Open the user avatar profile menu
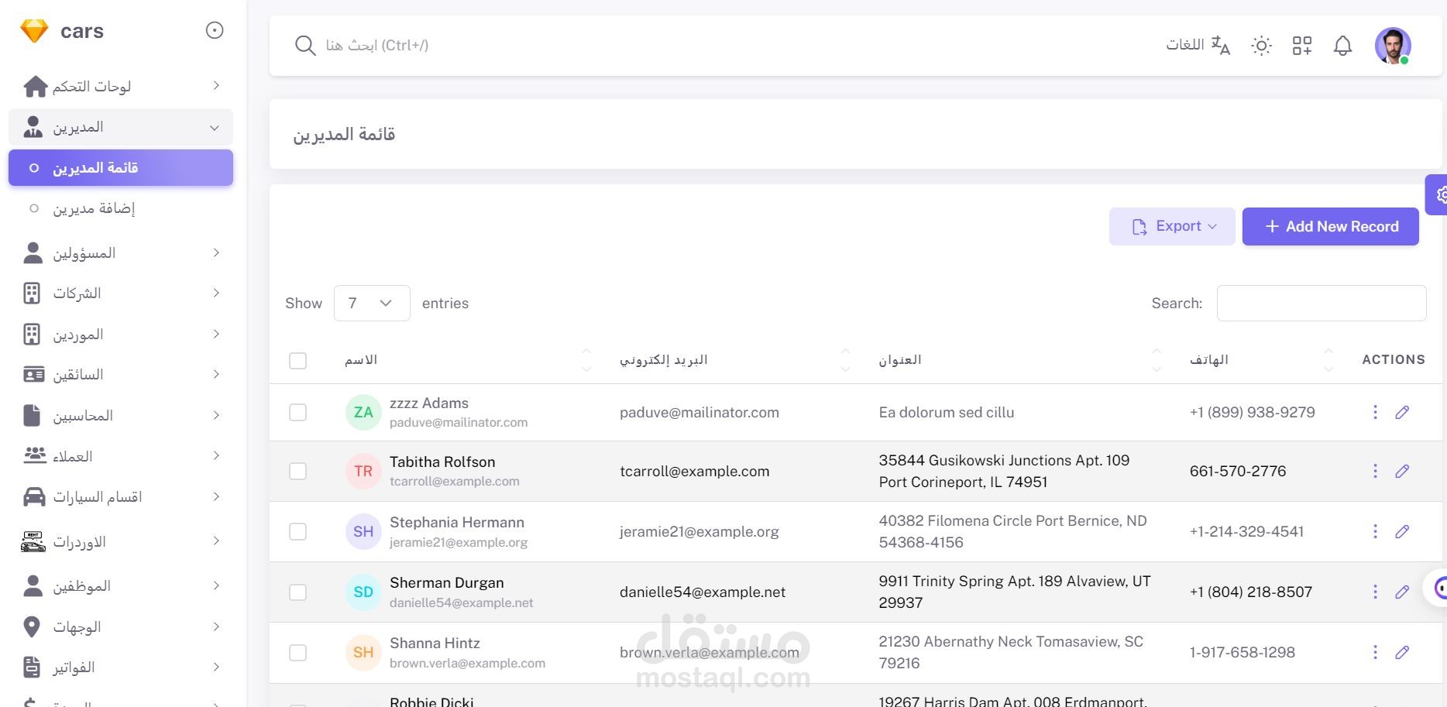Image resolution: width=1447 pixels, height=707 pixels. 1393,46
